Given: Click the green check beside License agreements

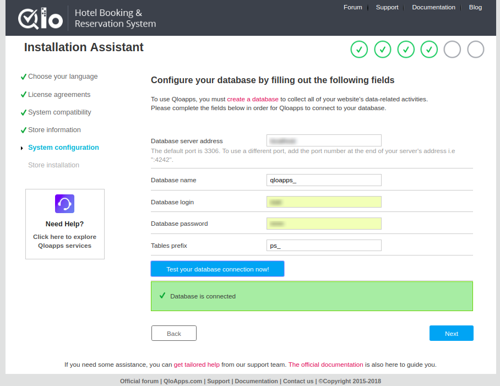Looking at the screenshot, I should click(24, 94).
